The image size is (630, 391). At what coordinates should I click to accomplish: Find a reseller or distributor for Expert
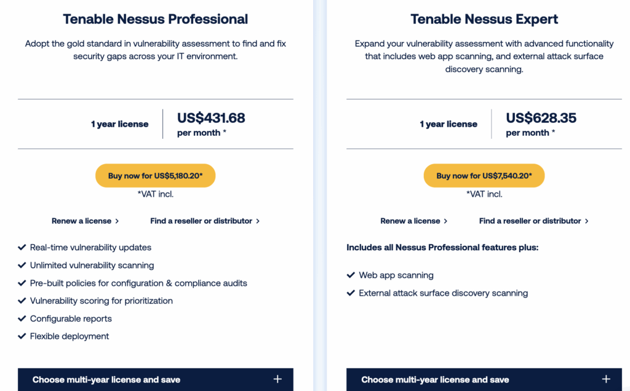pos(533,221)
